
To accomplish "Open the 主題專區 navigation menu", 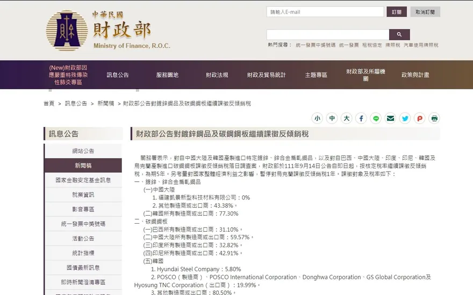I will coord(316,75).
